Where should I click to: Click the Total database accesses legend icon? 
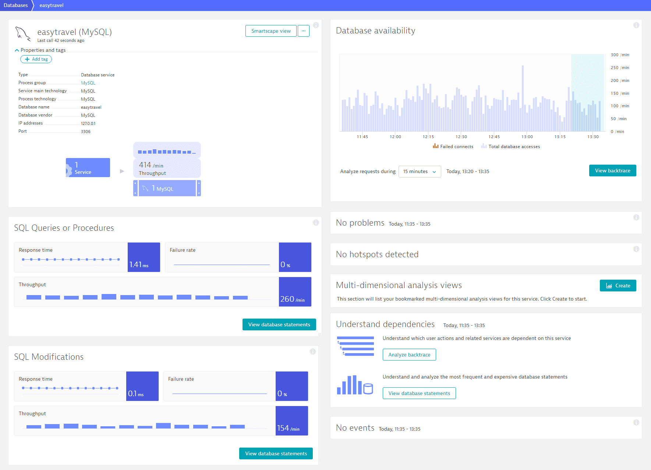coord(484,146)
